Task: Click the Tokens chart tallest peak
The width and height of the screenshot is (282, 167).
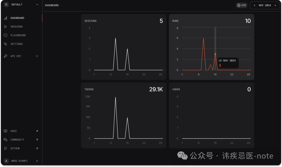Action: click(115, 97)
